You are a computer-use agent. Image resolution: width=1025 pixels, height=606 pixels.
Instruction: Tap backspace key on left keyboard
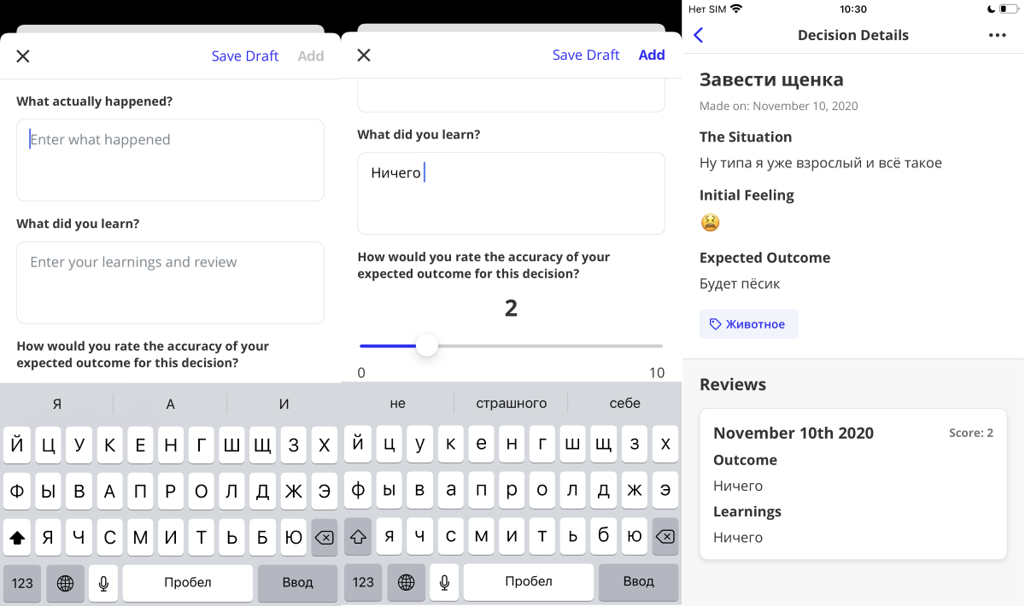click(x=325, y=538)
